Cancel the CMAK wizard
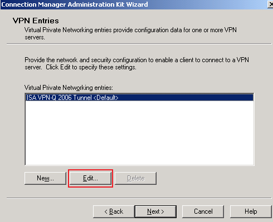 [203, 211]
